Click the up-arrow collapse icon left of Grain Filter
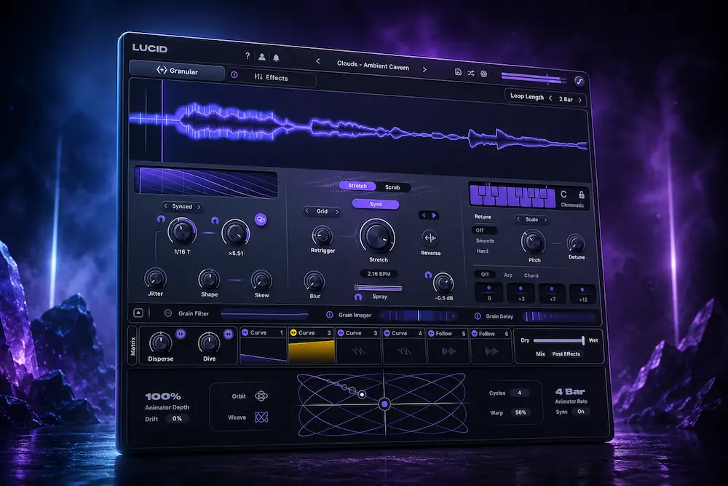Image resolution: width=728 pixels, height=486 pixels. (138, 313)
